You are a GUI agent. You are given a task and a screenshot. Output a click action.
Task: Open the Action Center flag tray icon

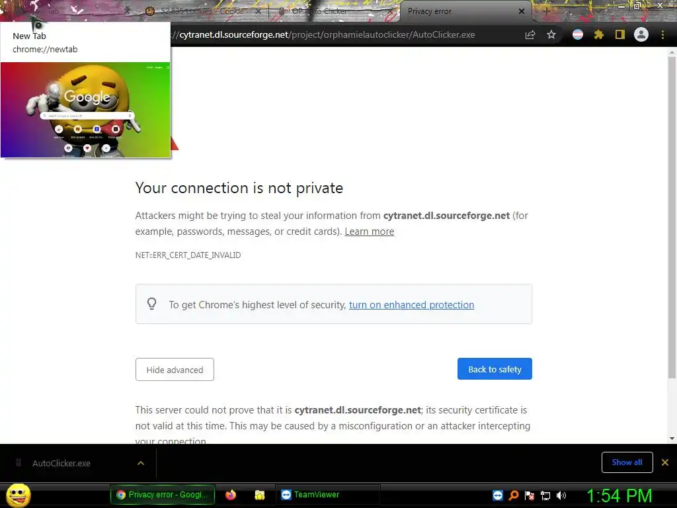[530, 495]
